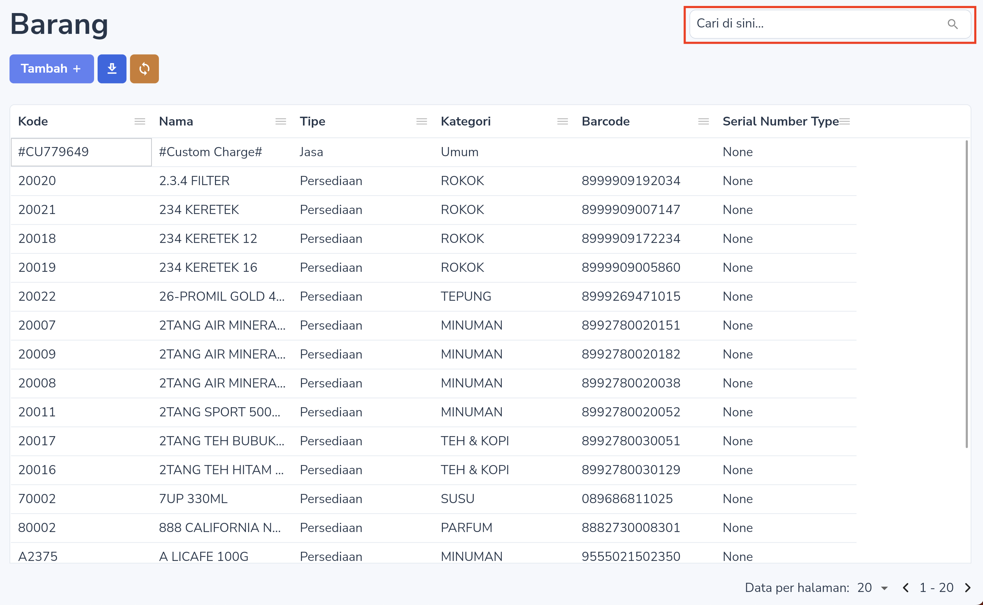
Task: Sort by the Kode column header
Action: [x=33, y=121]
